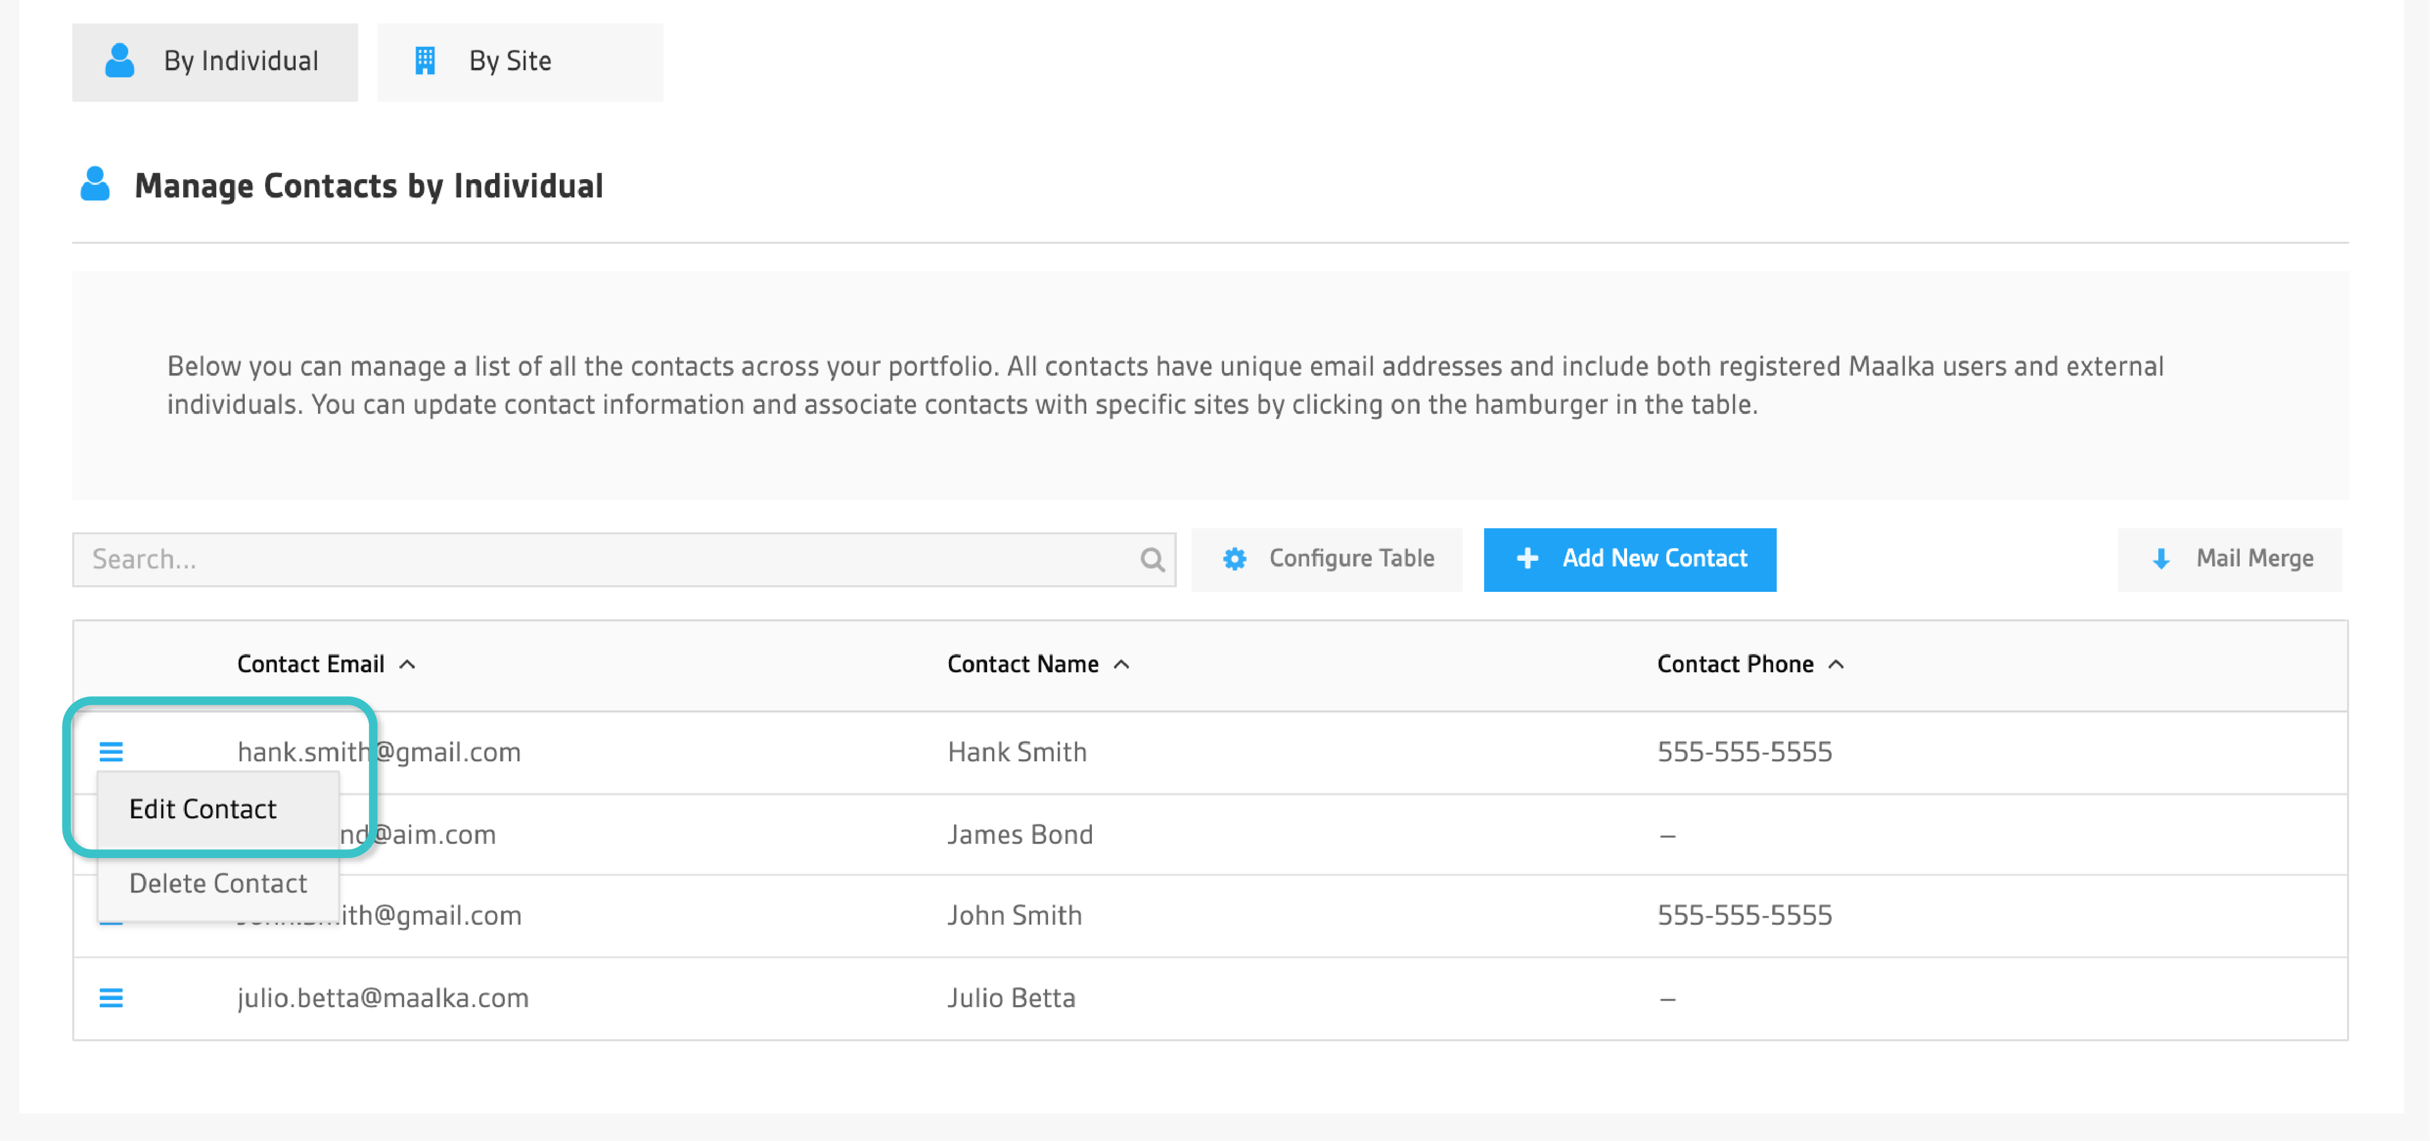
Task: Click John Smith's phone number 555-555-5555
Action: tap(1744, 916)
